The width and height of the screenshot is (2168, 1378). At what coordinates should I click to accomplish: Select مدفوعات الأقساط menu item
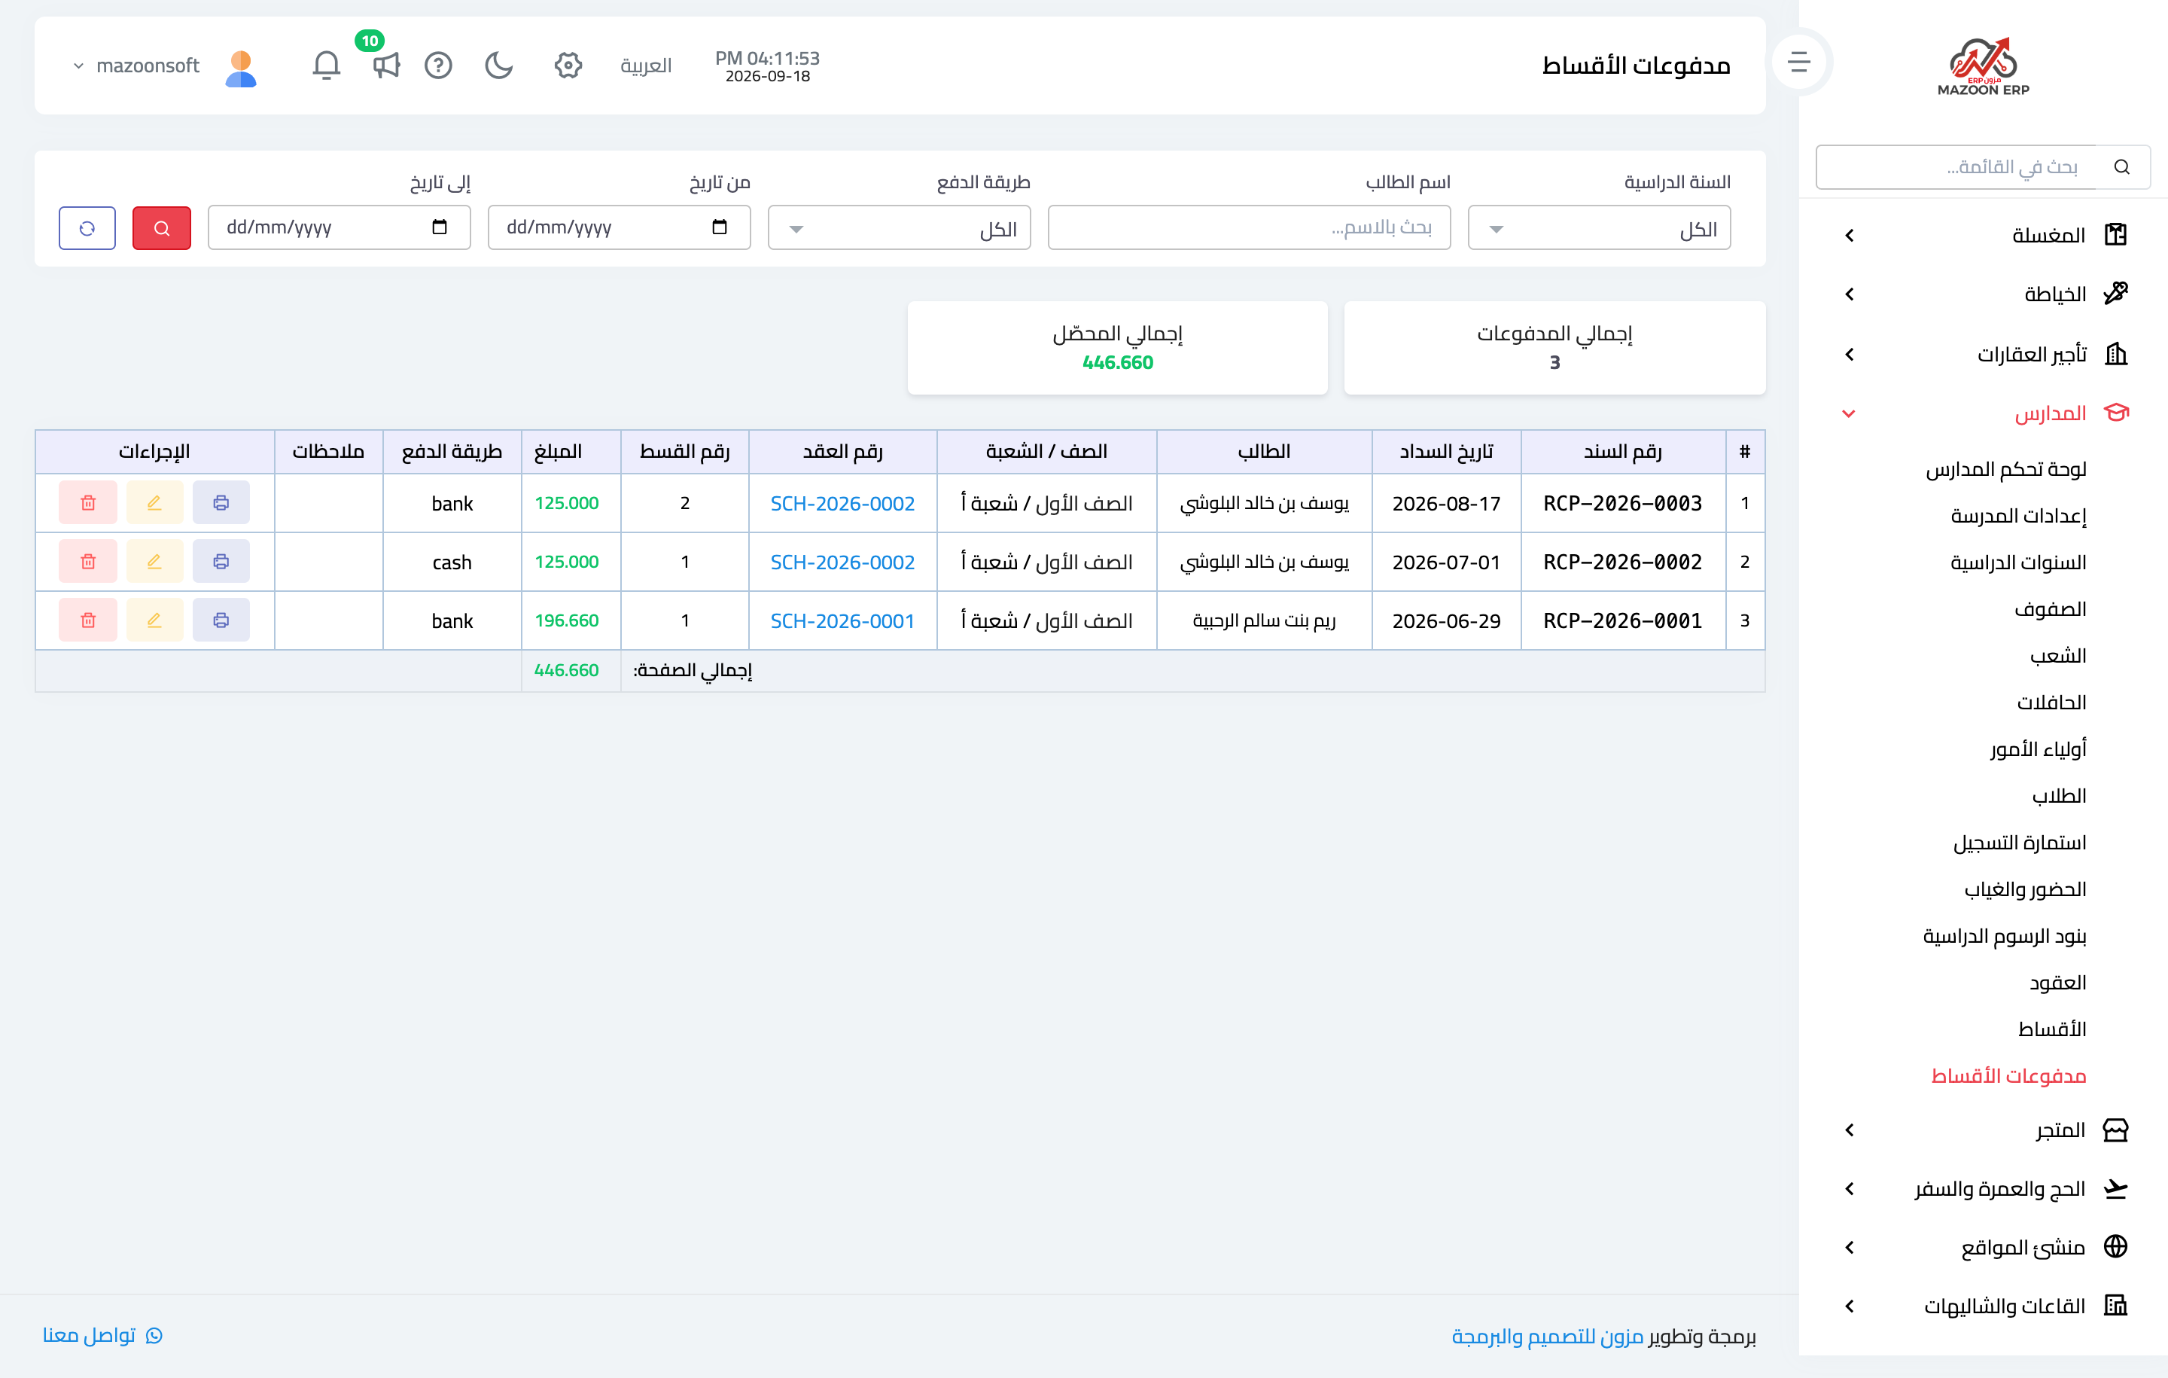[x=2008, y=1076]
